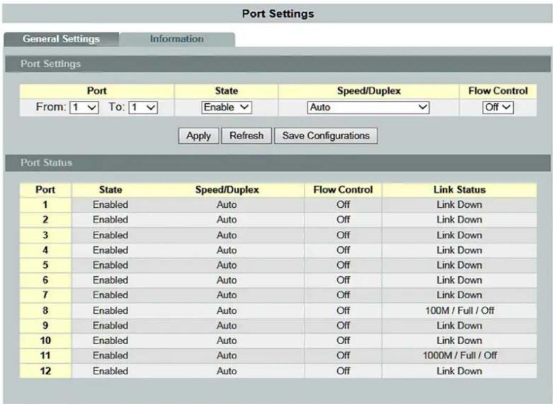The image size is (553, 404).
Task: Click the '1000M / Full / Off' link status
Action: [x=460, y=356]
